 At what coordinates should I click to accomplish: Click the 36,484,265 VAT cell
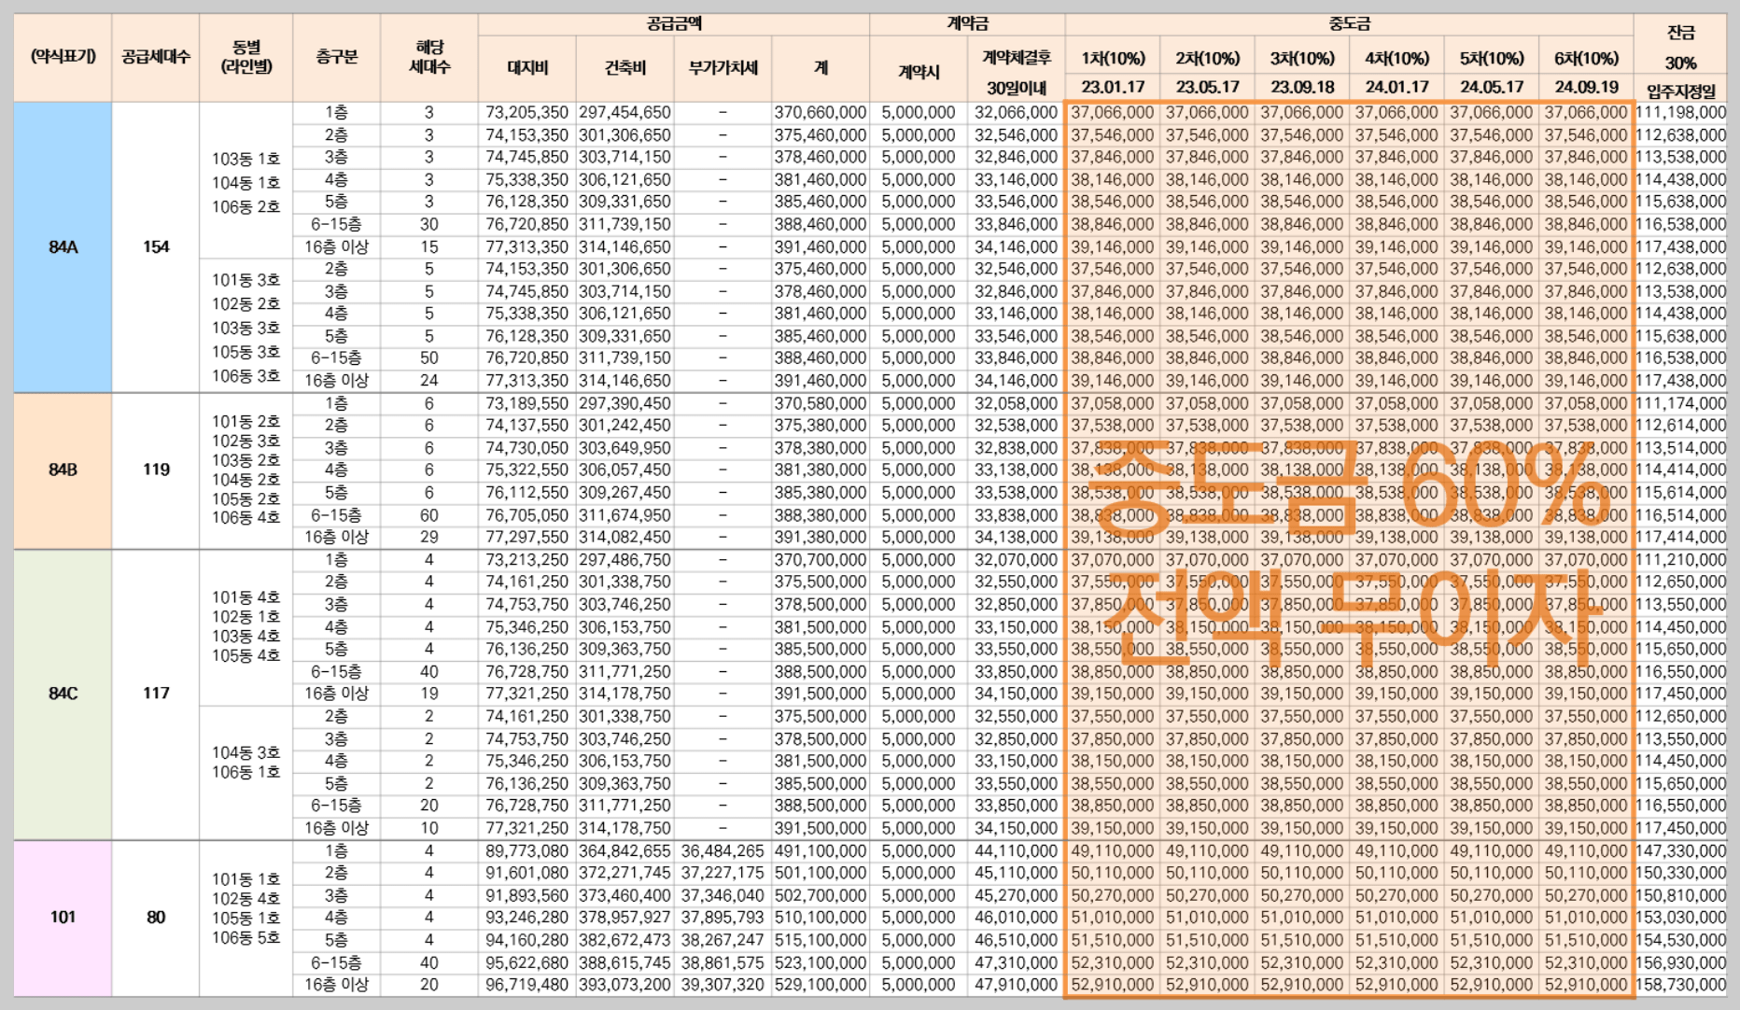[723, 851]
